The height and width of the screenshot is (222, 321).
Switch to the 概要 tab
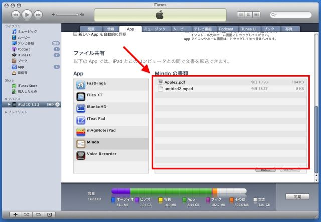coord(91,29)
